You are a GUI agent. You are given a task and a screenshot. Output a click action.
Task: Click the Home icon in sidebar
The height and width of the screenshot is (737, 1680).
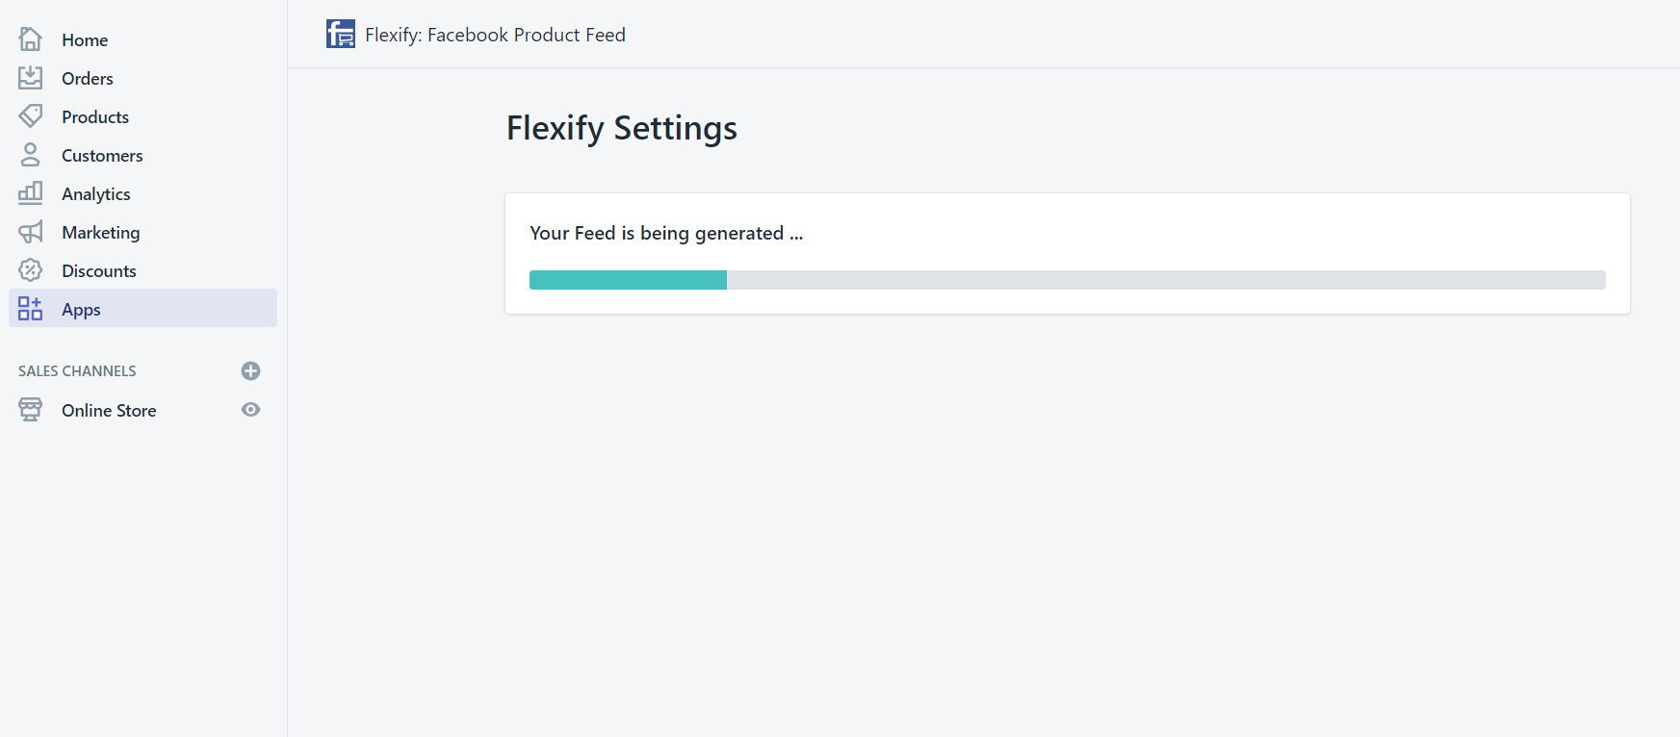point(30,38)
